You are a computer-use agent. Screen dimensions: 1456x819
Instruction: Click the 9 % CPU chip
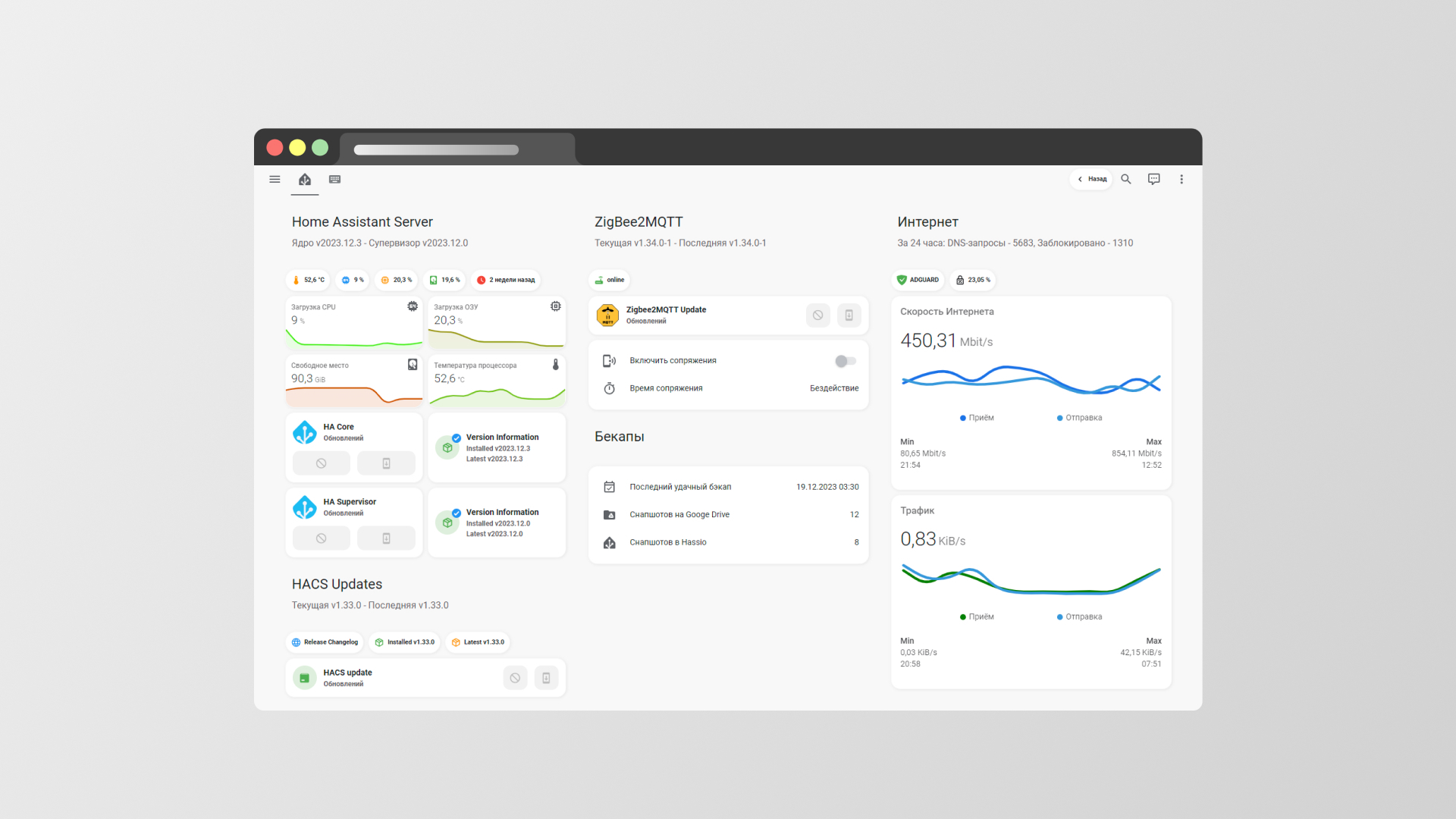(353, 280)
